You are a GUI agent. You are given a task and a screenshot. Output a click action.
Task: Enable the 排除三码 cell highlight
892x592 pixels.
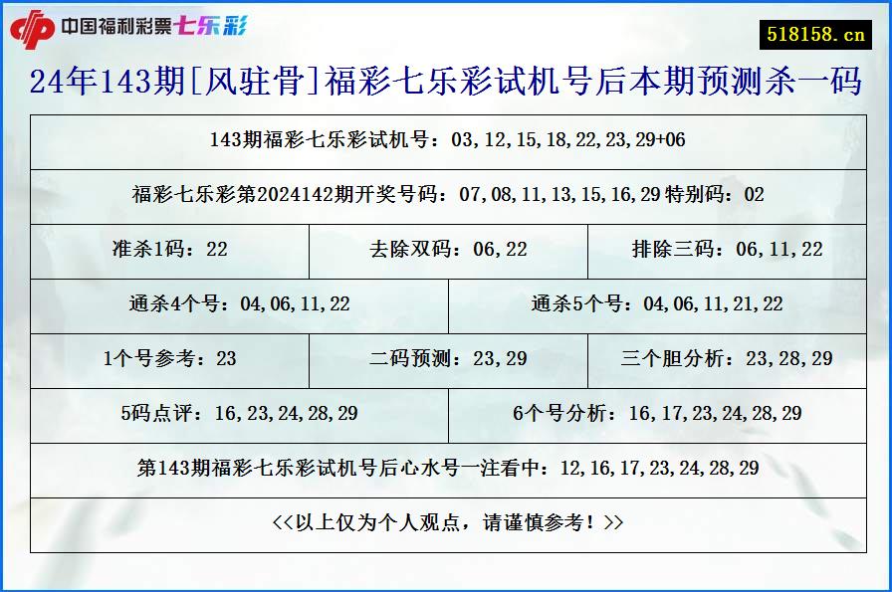729,252
